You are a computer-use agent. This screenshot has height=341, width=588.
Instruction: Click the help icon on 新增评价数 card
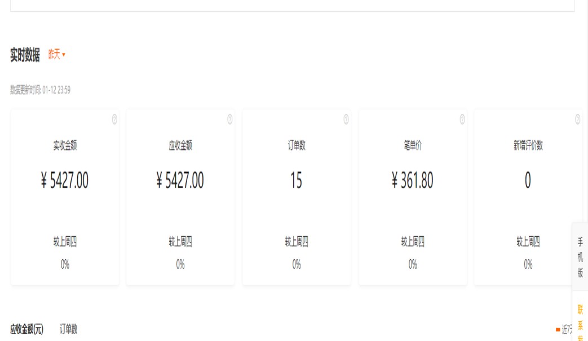click(x=578, y=119)
